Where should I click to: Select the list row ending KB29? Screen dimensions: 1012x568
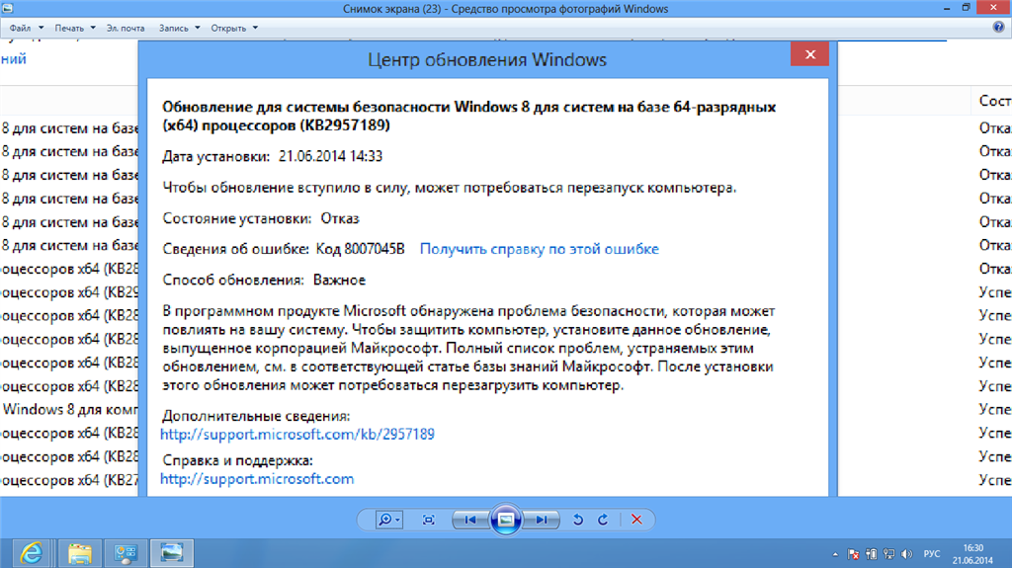pos(69,292)
